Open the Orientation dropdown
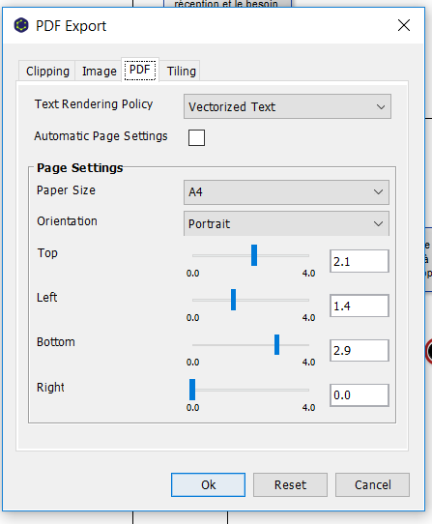The image size is (432, 524). (286, 223)
